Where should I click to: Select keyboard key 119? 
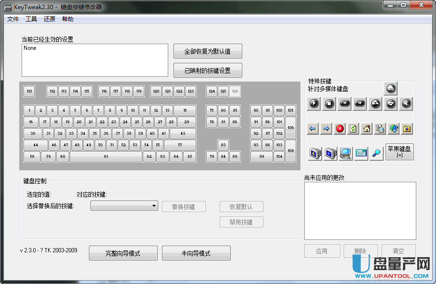[139, 91]
